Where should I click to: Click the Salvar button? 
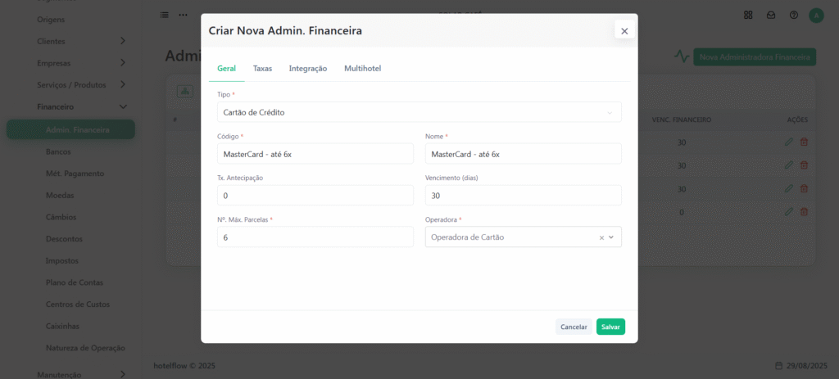click(610, 327)
